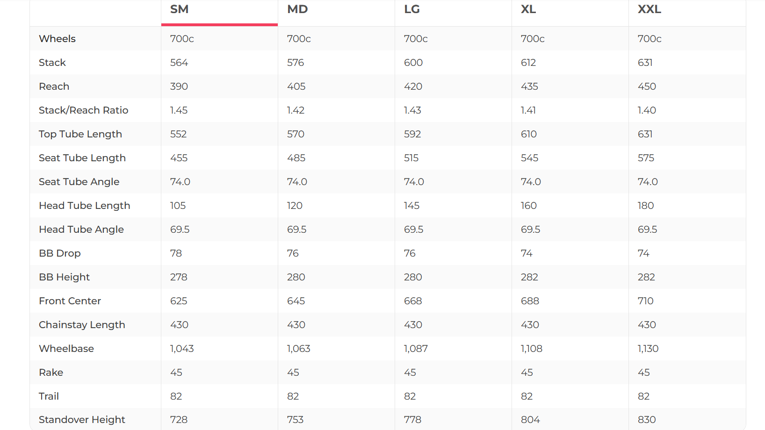This screenshot has height=430, width=765.
Task: Click the BB Drop row label
Action: click(60, 253)
